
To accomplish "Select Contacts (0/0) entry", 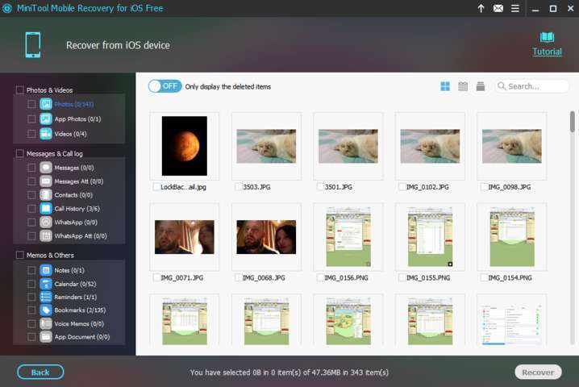I will [x=73, y=195].
